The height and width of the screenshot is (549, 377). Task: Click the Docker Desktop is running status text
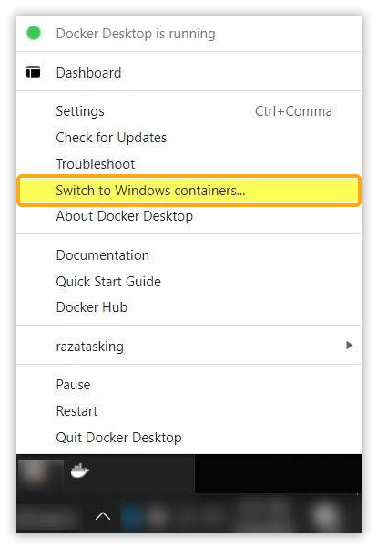(136, 34)
